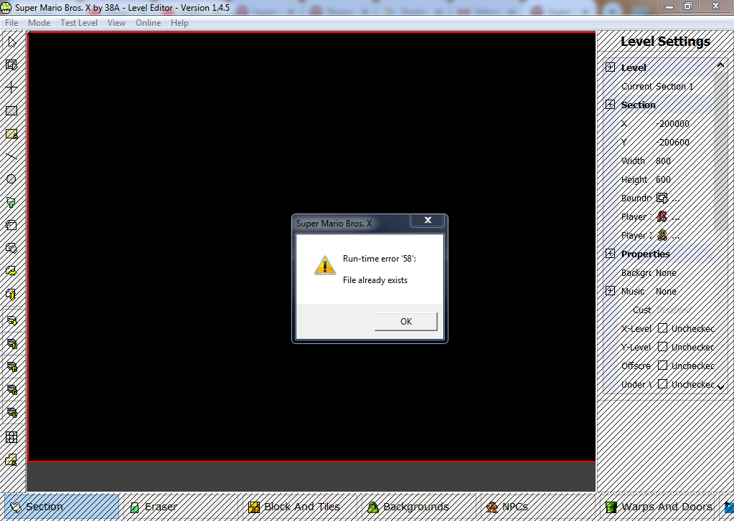
Task: Minimize the Level Editor window
Action: pos(670,6)
